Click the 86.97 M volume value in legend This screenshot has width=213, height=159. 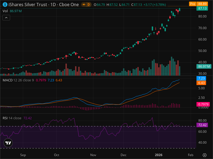16,11
